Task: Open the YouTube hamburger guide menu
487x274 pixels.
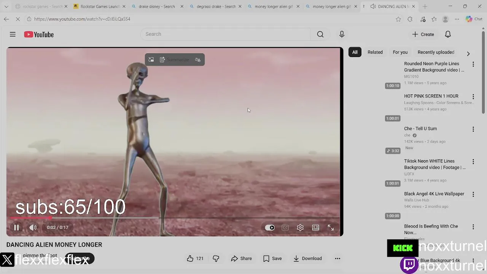Action: coord(13,34)
